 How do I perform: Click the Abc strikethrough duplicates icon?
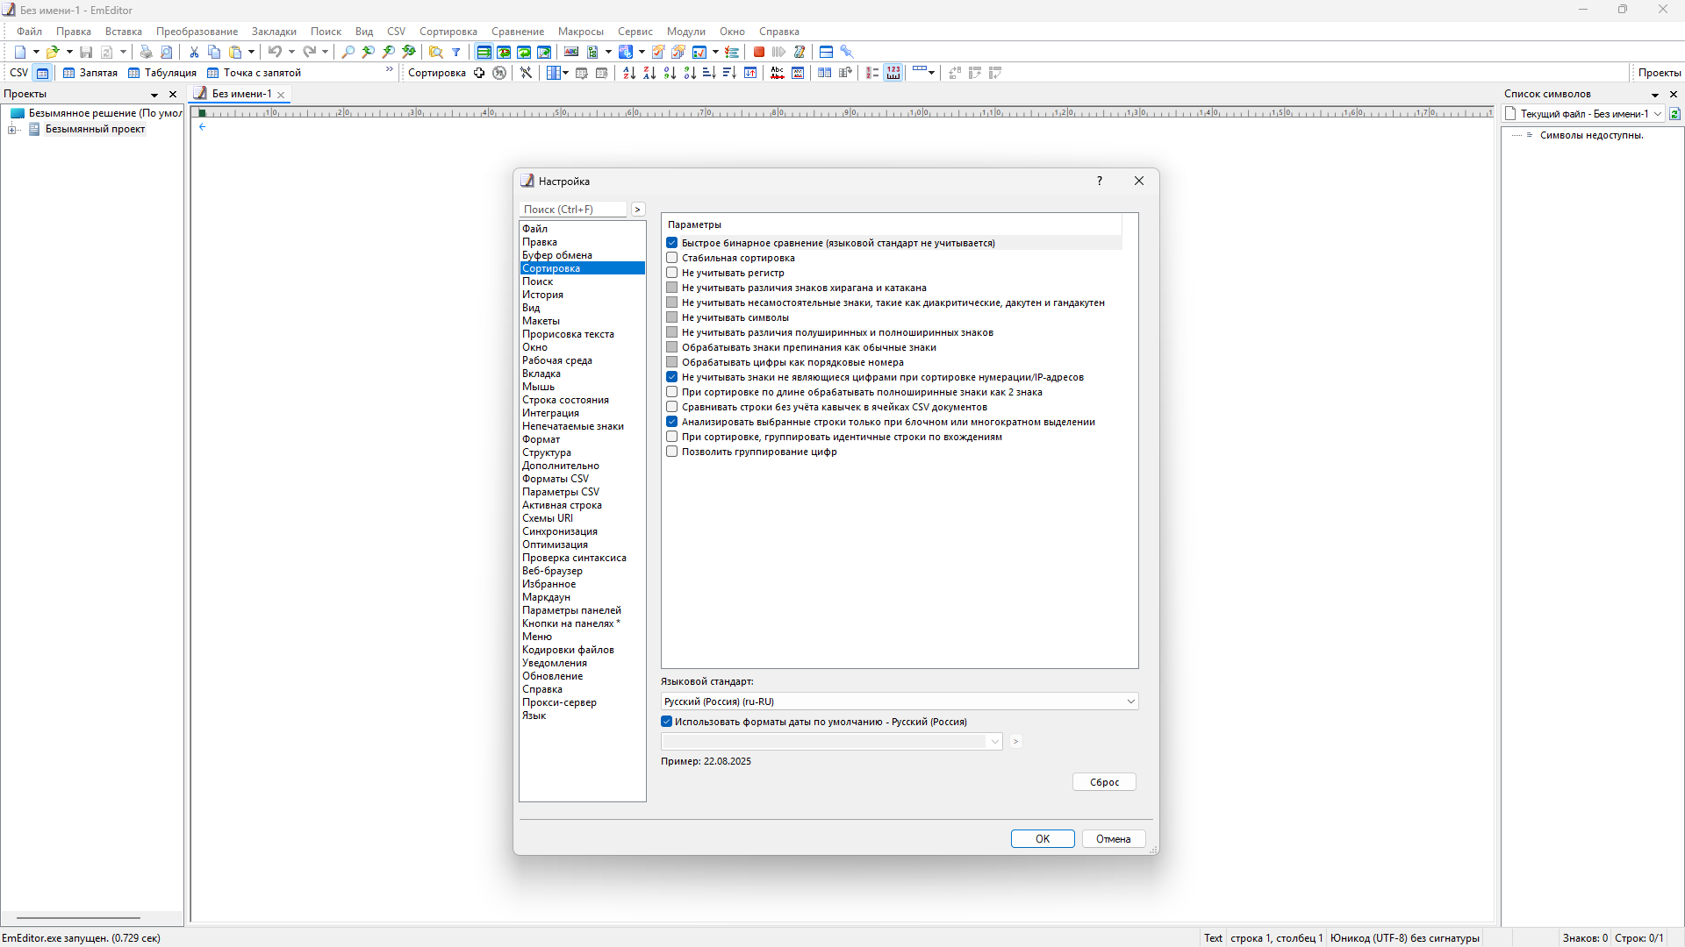coord(778,73)
